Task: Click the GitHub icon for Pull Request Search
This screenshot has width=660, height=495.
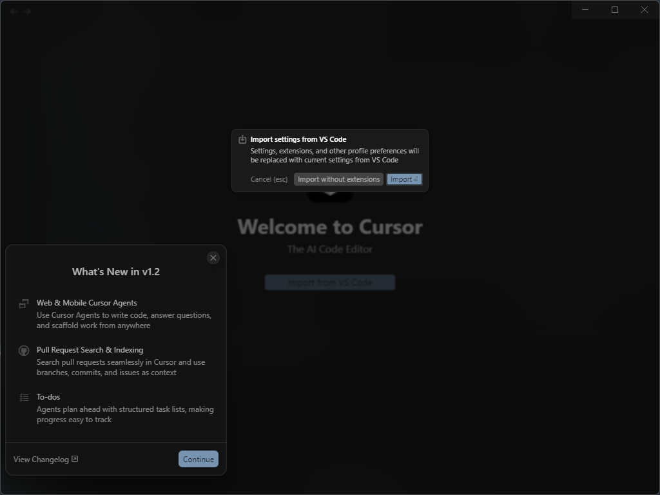Action: (x=24, y=351)
